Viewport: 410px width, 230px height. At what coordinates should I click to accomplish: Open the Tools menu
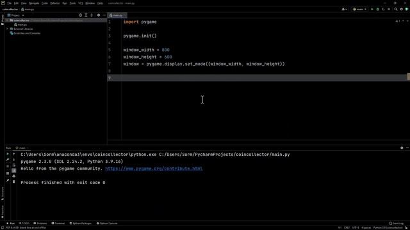(72, 3)
